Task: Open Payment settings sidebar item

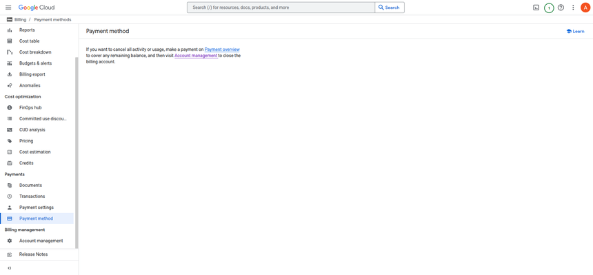Action: [x=36, y=208]
